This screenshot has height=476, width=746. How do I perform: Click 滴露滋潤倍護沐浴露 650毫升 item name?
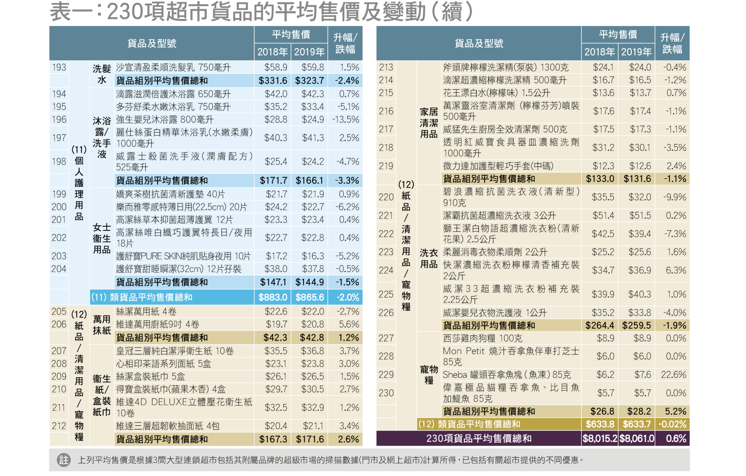tap(174, 94)
